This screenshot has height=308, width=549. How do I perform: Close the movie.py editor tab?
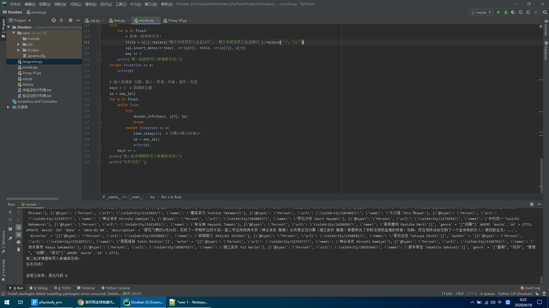point(157,20)
